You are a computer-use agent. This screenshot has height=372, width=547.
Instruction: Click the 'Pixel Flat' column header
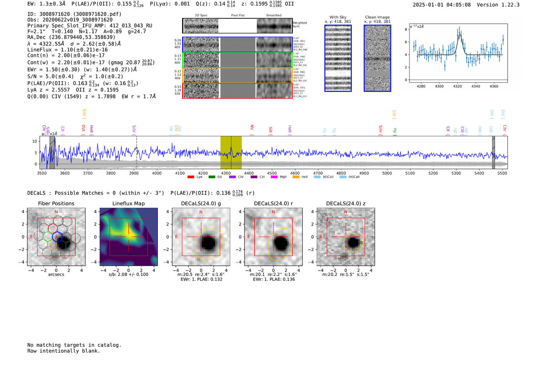[x=238, y=16]
